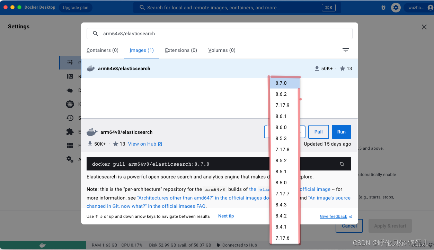434x250 pixels.
Task: Click the Give feedback link
Action: (x=336, y=216)
